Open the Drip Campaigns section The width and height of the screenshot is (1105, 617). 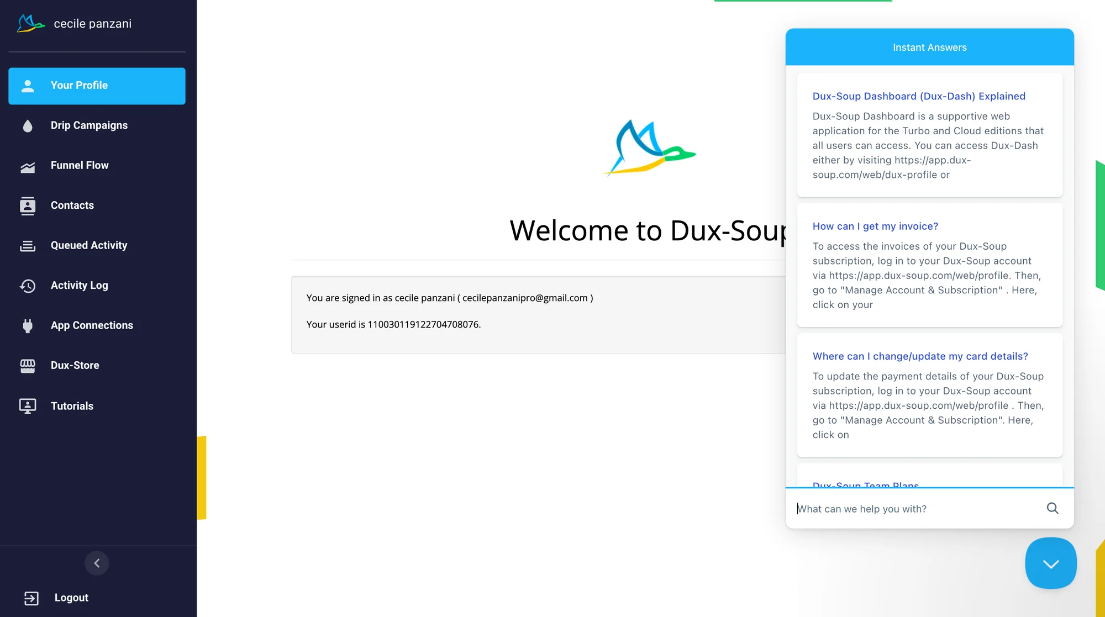[x=89, y=125]
